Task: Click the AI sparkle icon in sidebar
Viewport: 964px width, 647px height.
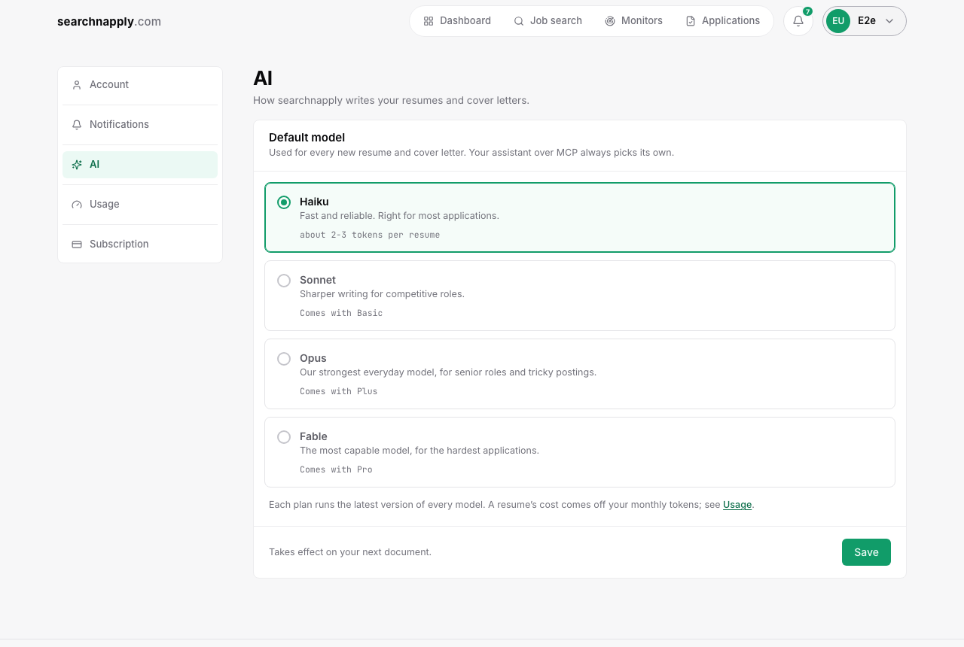Action: coord(77,165)
